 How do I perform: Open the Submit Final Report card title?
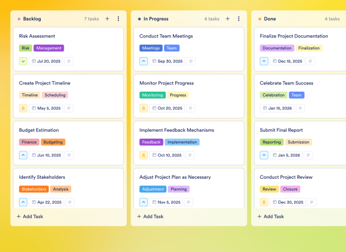pyautogui.click(x=281, y=130)
